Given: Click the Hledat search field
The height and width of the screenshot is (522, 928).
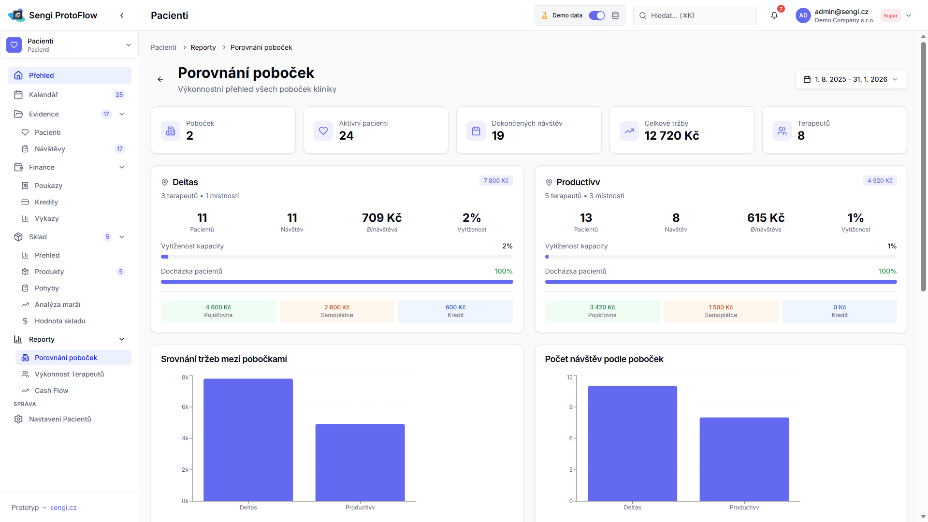Looking at the screenshot, I should (x=695, y=15).
